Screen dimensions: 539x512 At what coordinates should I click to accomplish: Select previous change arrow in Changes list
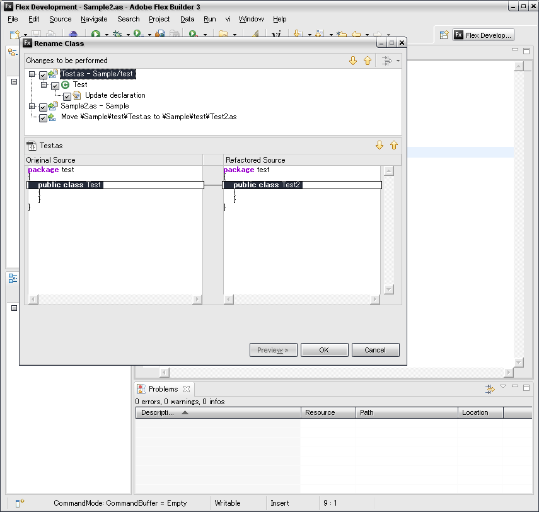coord(368,61)
